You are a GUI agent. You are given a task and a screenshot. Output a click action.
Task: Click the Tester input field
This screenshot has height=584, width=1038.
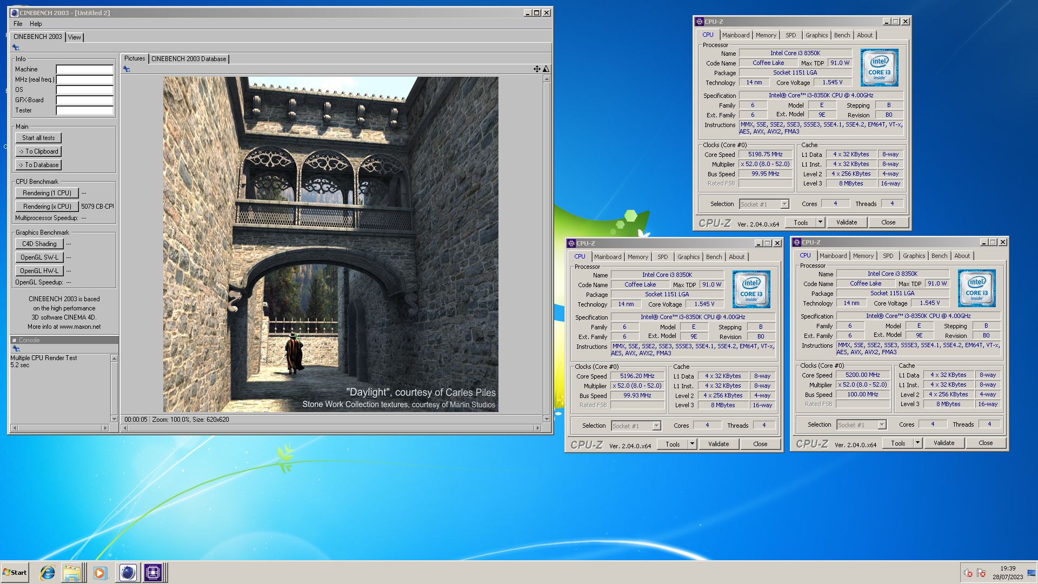pos(85,110)
